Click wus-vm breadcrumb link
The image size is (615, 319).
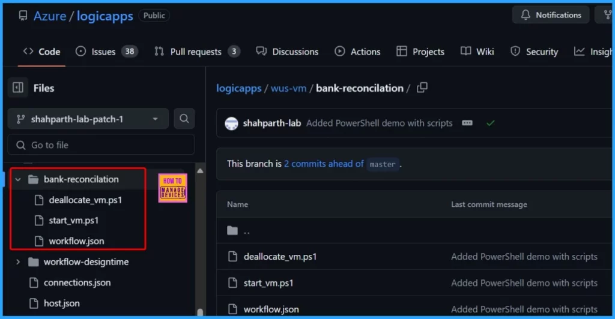(x=289, y=89)
